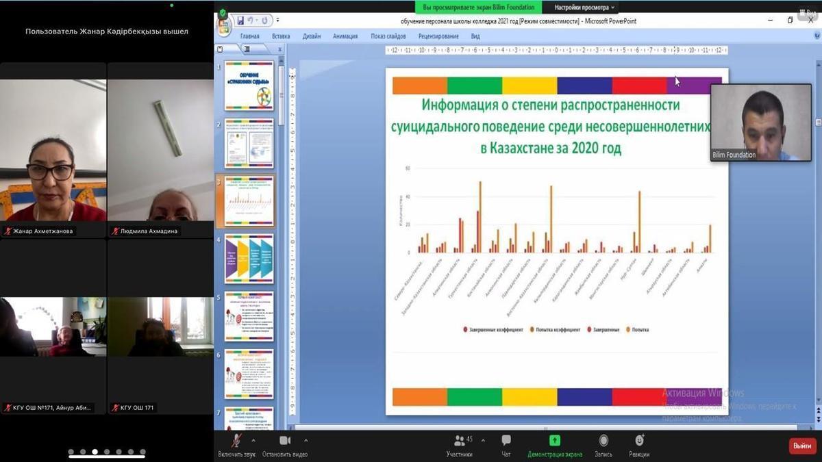Click Bilim Foundation presenter video thumbnail
Screen dimensions: 822x462
click(x=760, y=122)
